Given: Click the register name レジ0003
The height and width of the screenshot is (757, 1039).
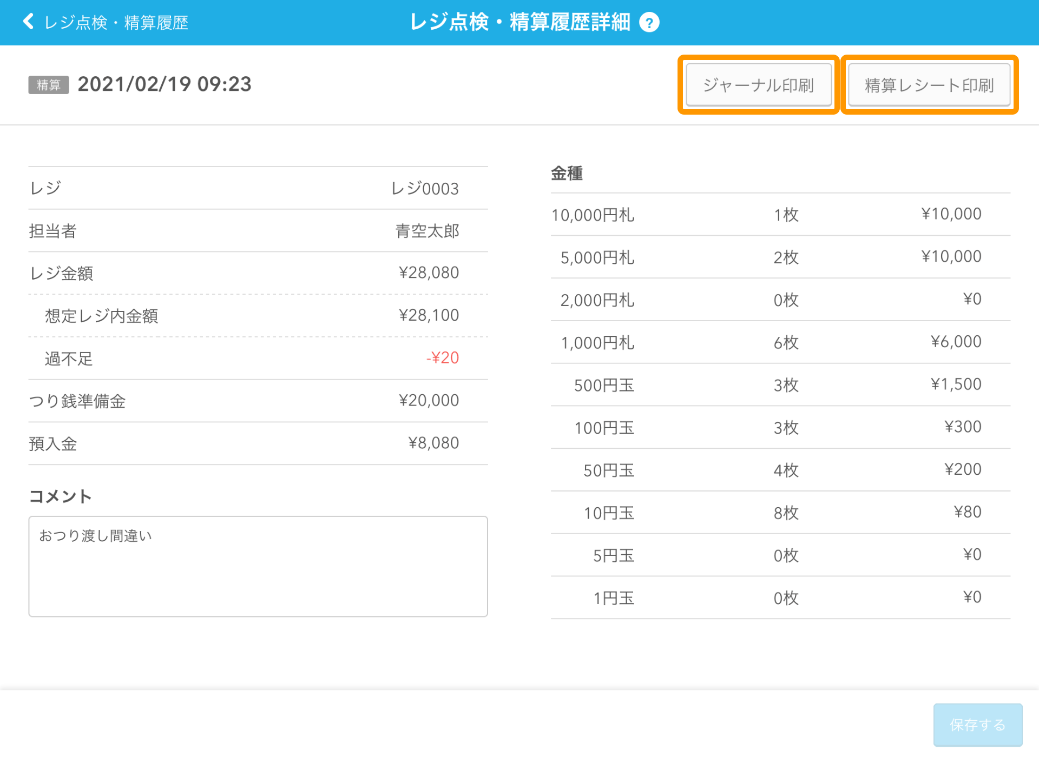Looking at the screenshot, I should pyautogui.click(x=425, y=189).
